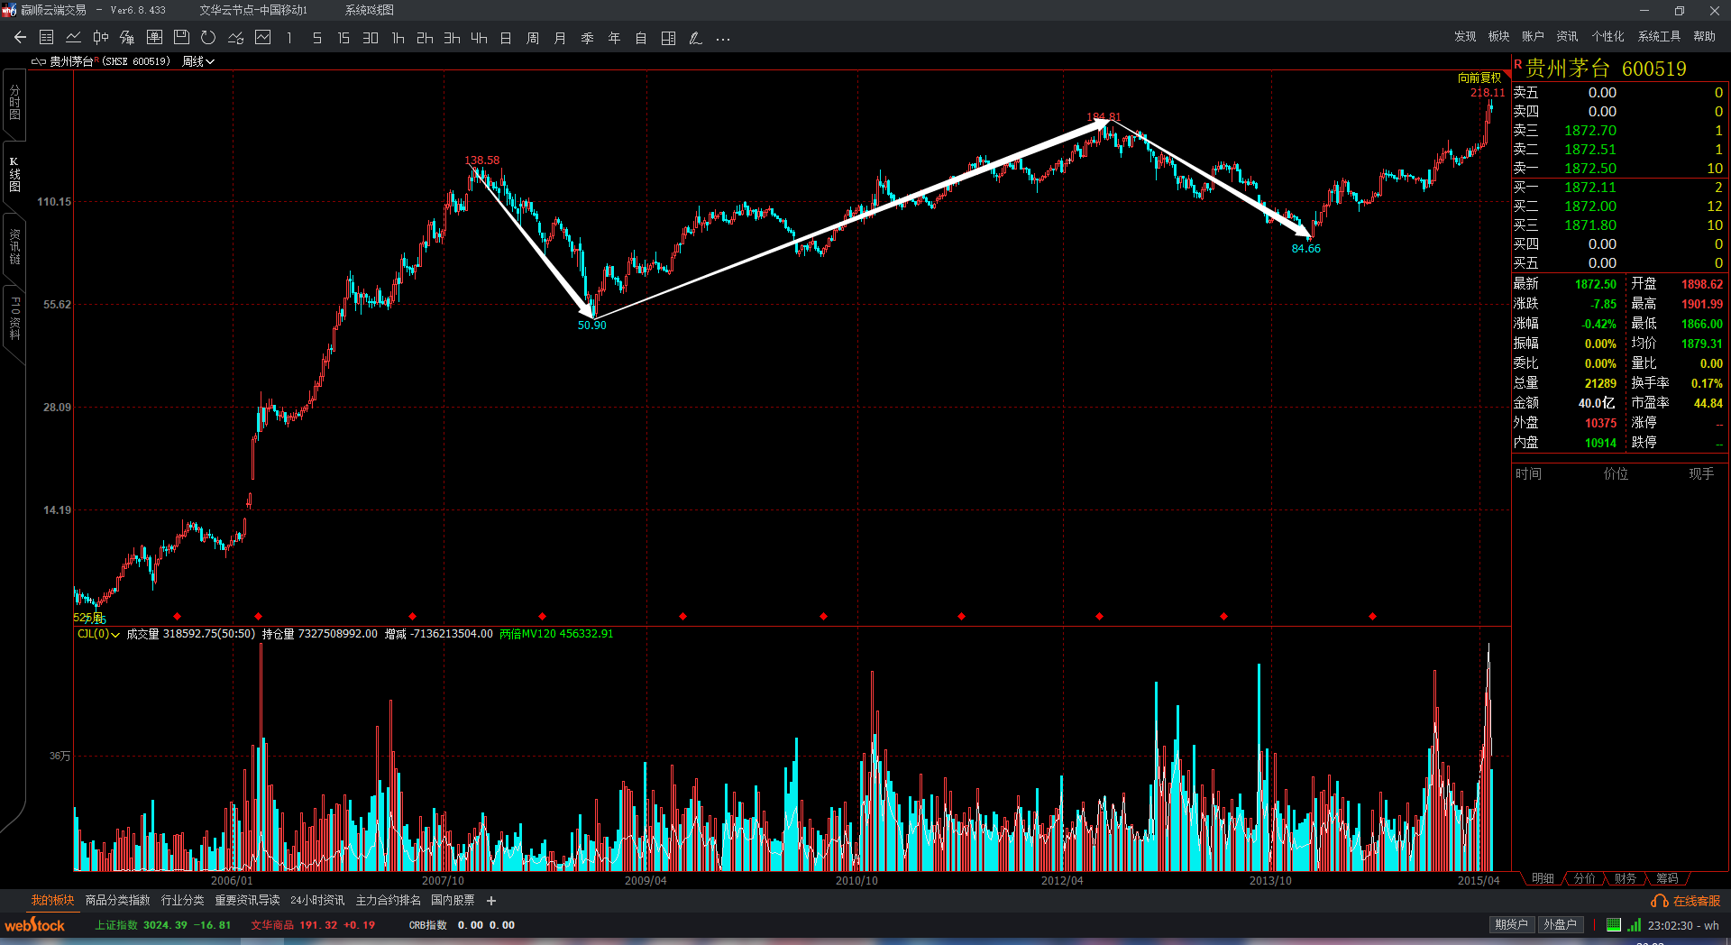Switch to monthly (月) K-line period
This screenshot has width=1731, height=945.
click(x=560, y=38)
